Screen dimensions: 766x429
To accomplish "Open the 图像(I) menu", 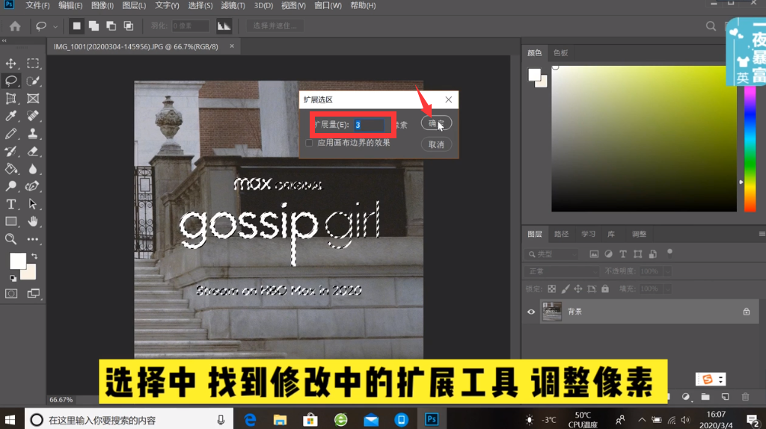I will point(102,5).
